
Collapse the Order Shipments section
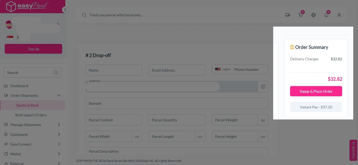pyautogui.click(x=59, y=95)
